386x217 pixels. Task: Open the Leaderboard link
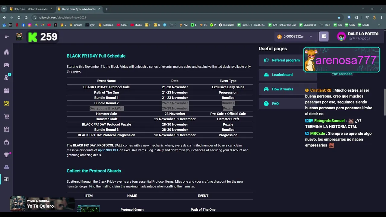(x=288, y=75)
